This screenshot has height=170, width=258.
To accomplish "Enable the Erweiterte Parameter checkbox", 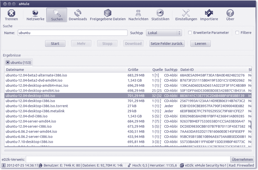I will pos(190,33).
